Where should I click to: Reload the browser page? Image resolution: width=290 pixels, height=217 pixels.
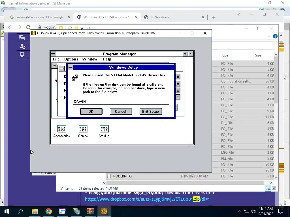point(28,27)
